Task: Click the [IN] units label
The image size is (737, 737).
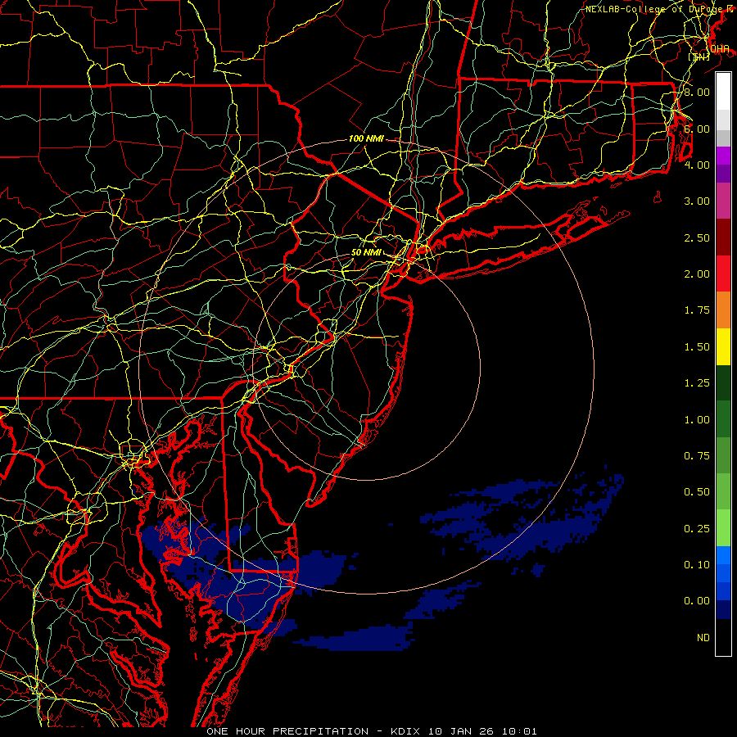Action: 699,57
